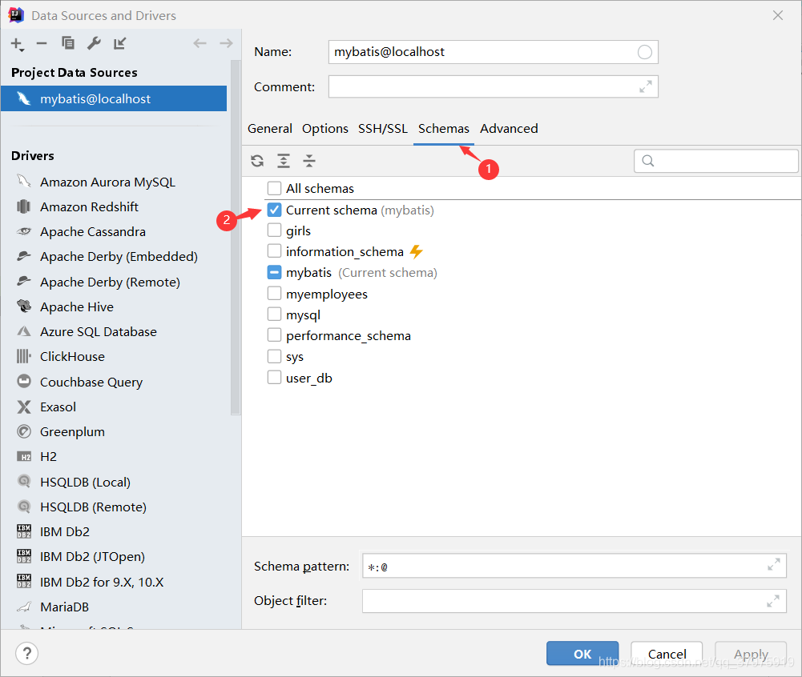Click the Cancel button
The height and width of the screenshot is (677, 802).
pyautogui.click(x=667, y=654)
